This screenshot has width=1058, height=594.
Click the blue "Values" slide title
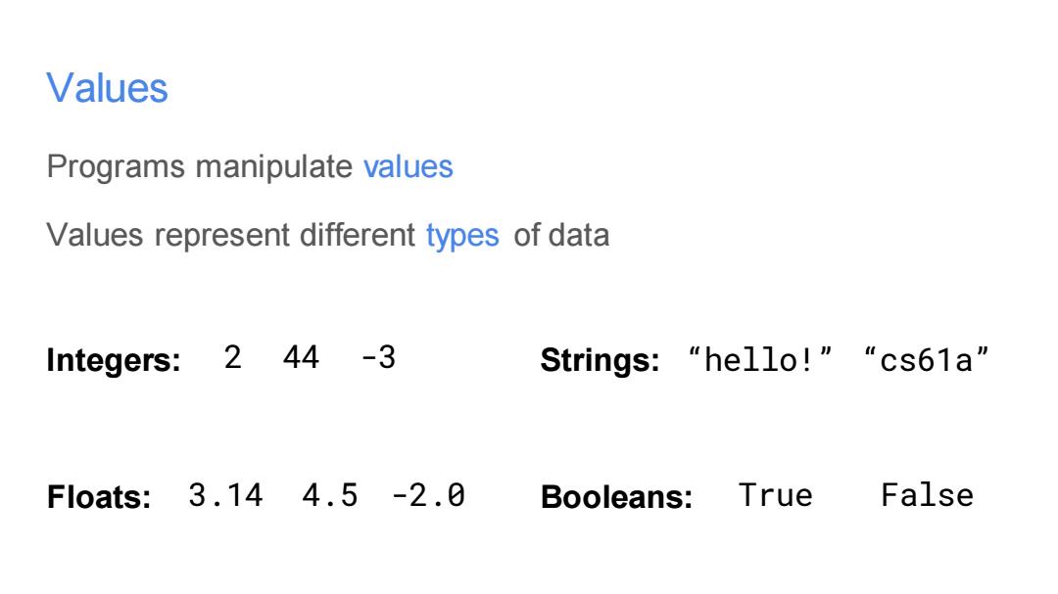point(107,88)
